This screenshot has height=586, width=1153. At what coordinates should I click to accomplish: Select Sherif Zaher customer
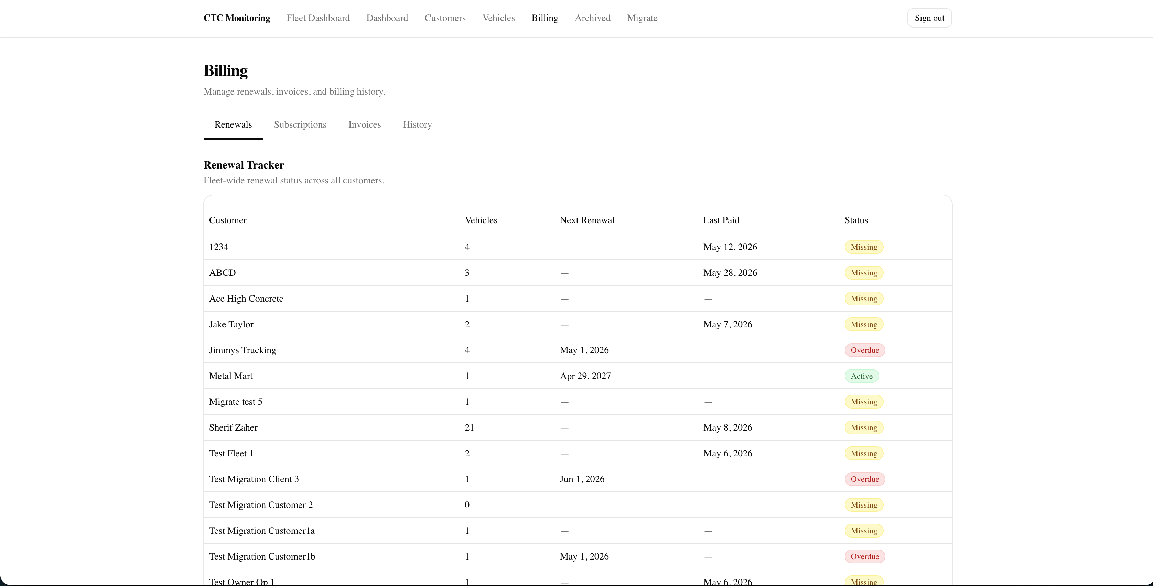click(233, 427)
